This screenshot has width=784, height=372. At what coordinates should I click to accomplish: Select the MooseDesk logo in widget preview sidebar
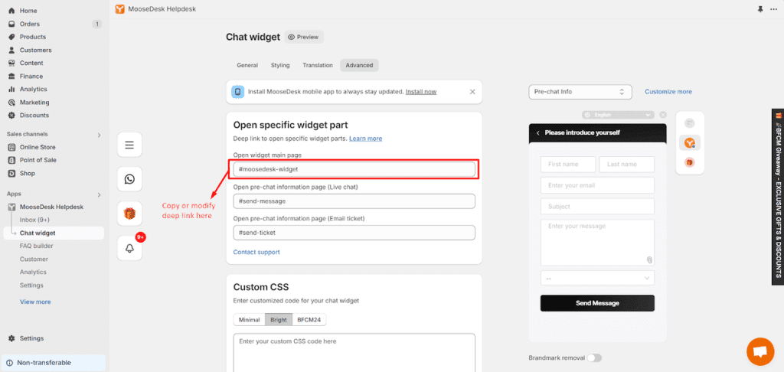click(690, 143)
